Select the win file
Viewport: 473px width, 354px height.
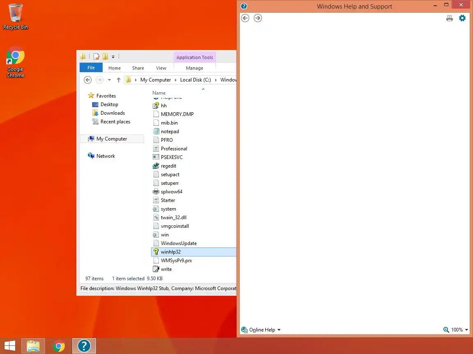click(165, 235)
